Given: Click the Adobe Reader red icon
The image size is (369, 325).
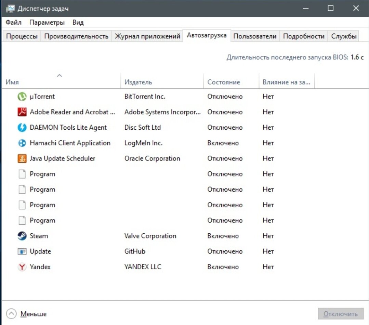Looking at the screenshot, I should point(22,112).
